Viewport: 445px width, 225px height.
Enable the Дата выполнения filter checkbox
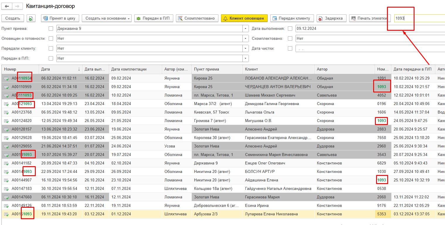pos(290,29)
